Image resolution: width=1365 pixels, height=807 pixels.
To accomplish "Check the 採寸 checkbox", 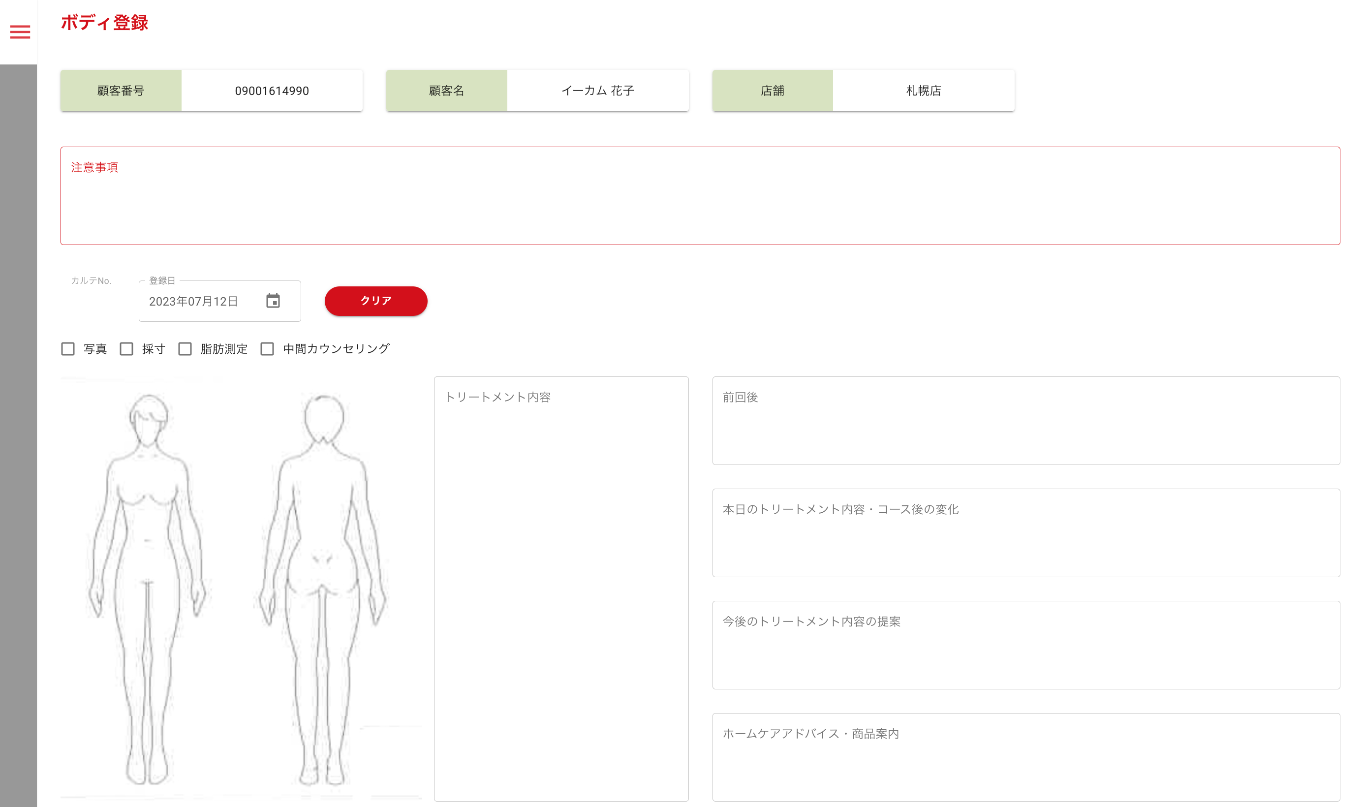I will click(127, 349).
